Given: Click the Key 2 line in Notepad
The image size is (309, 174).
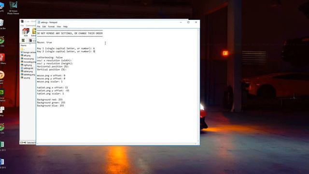Looking at the screenshot, I should point(66,51).
